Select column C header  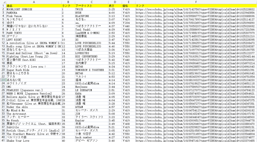tap(92, 2)
